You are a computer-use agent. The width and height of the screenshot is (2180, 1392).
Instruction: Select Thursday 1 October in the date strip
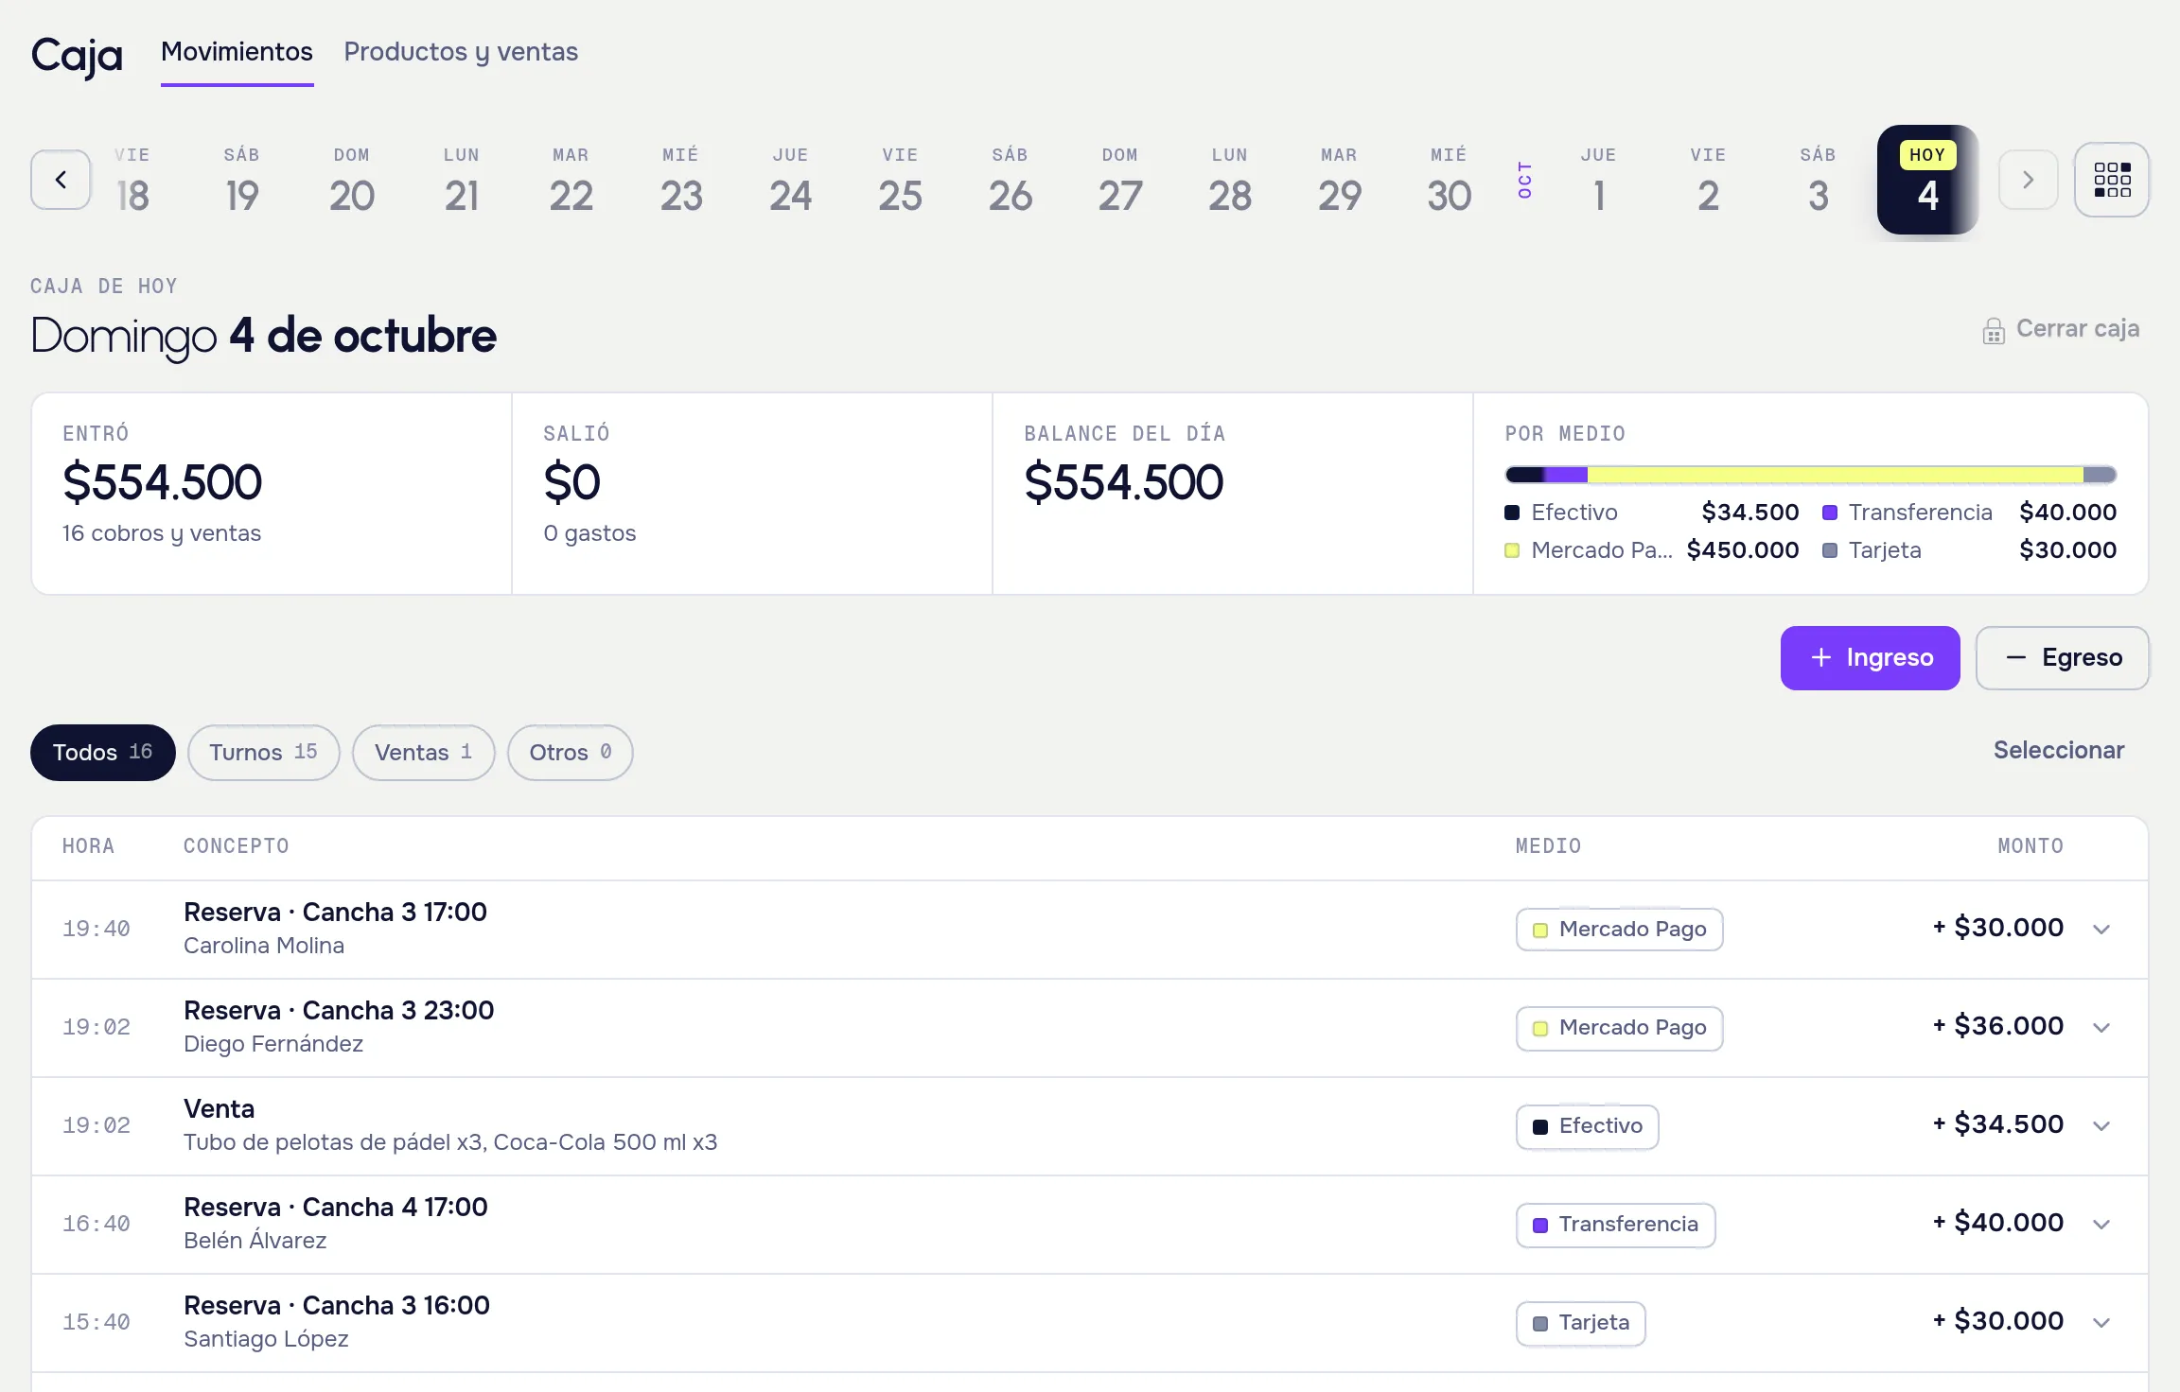coord(1599,181)
